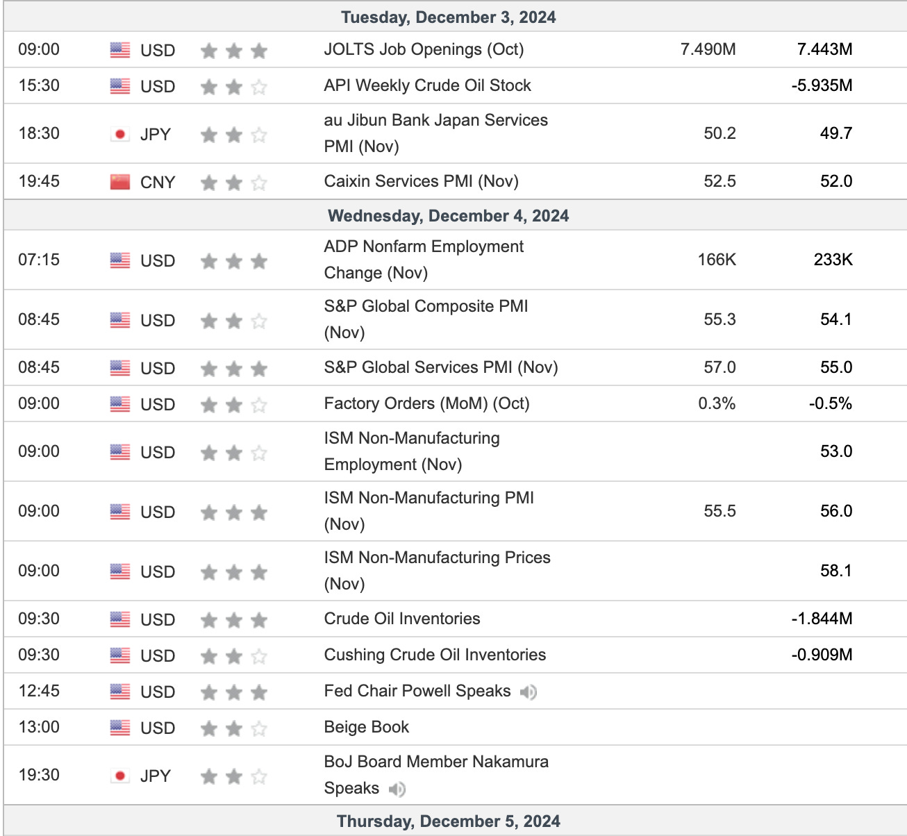The width and height of the screenshot is (907, 836).
Task: Click the US flag in ISM Non-Manufacturing PMI row
Action: pos(120,512)
